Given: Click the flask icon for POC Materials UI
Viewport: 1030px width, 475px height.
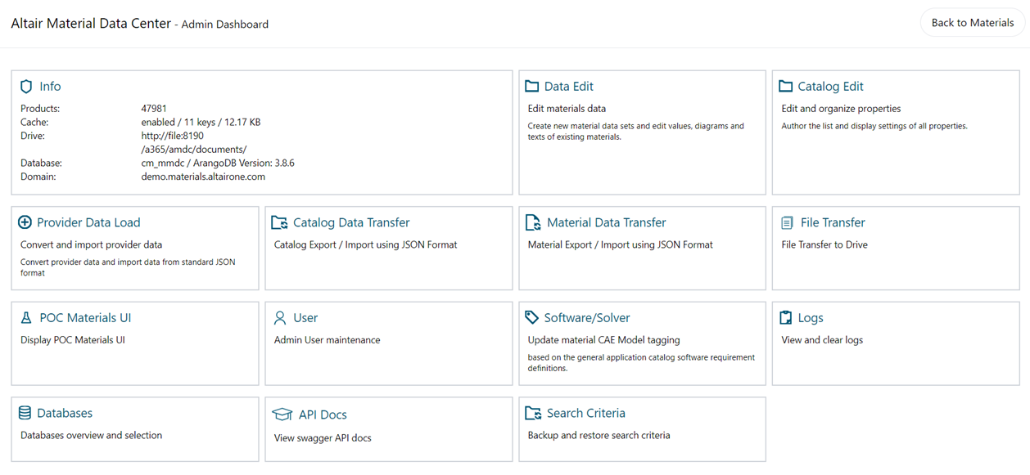Looking at the screenshot, I should coord(26,318).
